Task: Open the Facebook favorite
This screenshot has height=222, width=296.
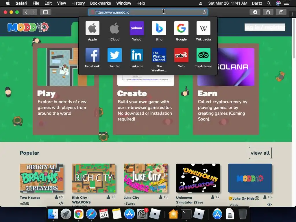Action: pyautogui.click(x=92, y=55)
